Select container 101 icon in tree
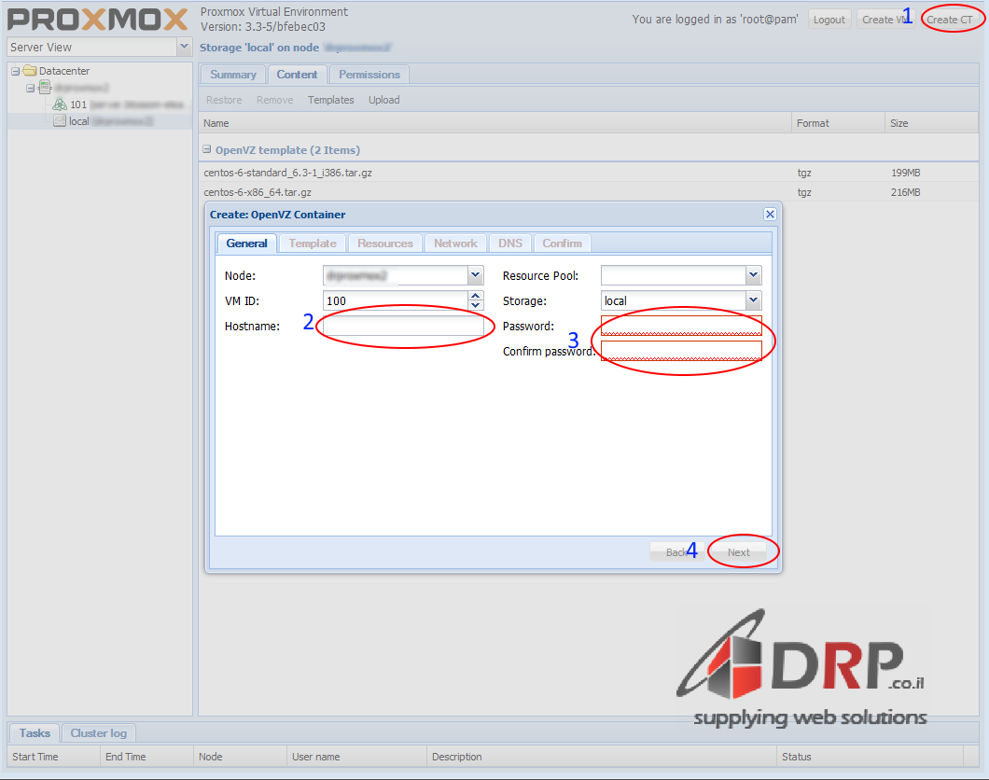The width and height of the screenshot is (989, 780). [x=60, y=104]
